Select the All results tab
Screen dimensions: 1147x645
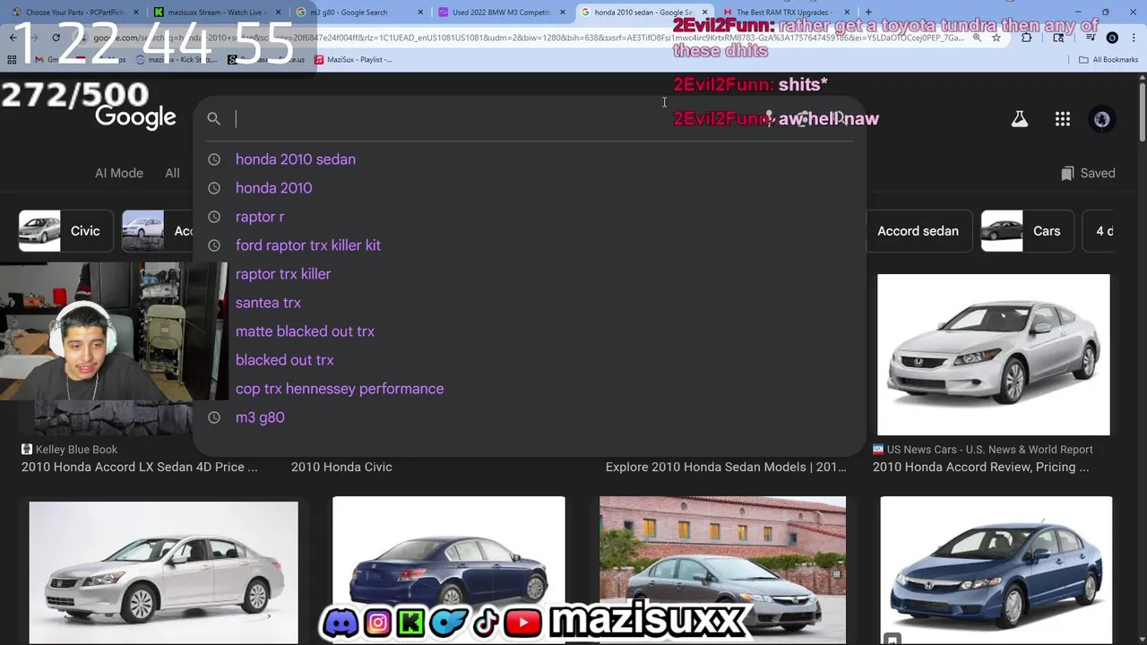pyautogui.click(x=172, y=173)
